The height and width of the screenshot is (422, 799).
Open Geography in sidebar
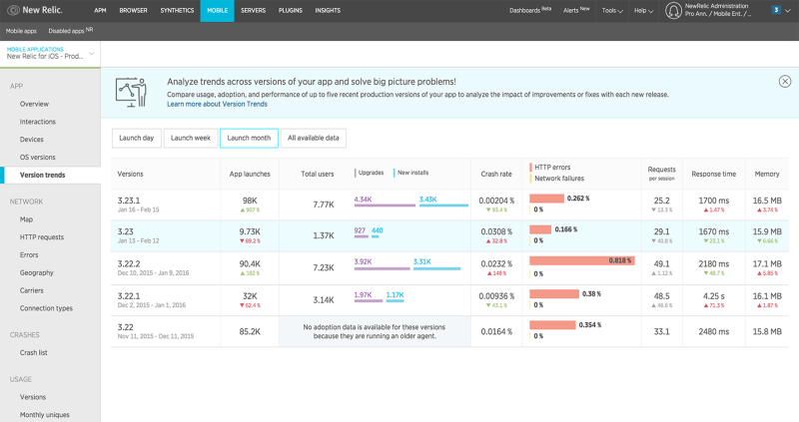(x=37, y=272)
